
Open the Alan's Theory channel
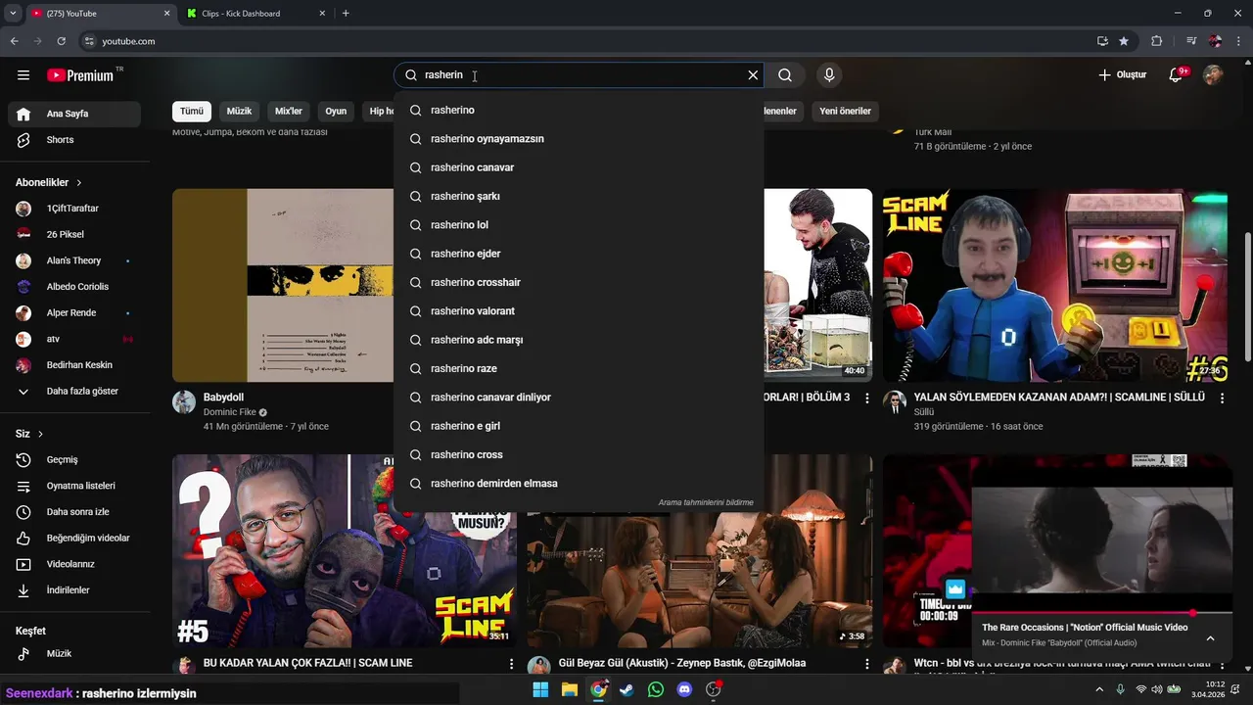(x=74, y=260)
